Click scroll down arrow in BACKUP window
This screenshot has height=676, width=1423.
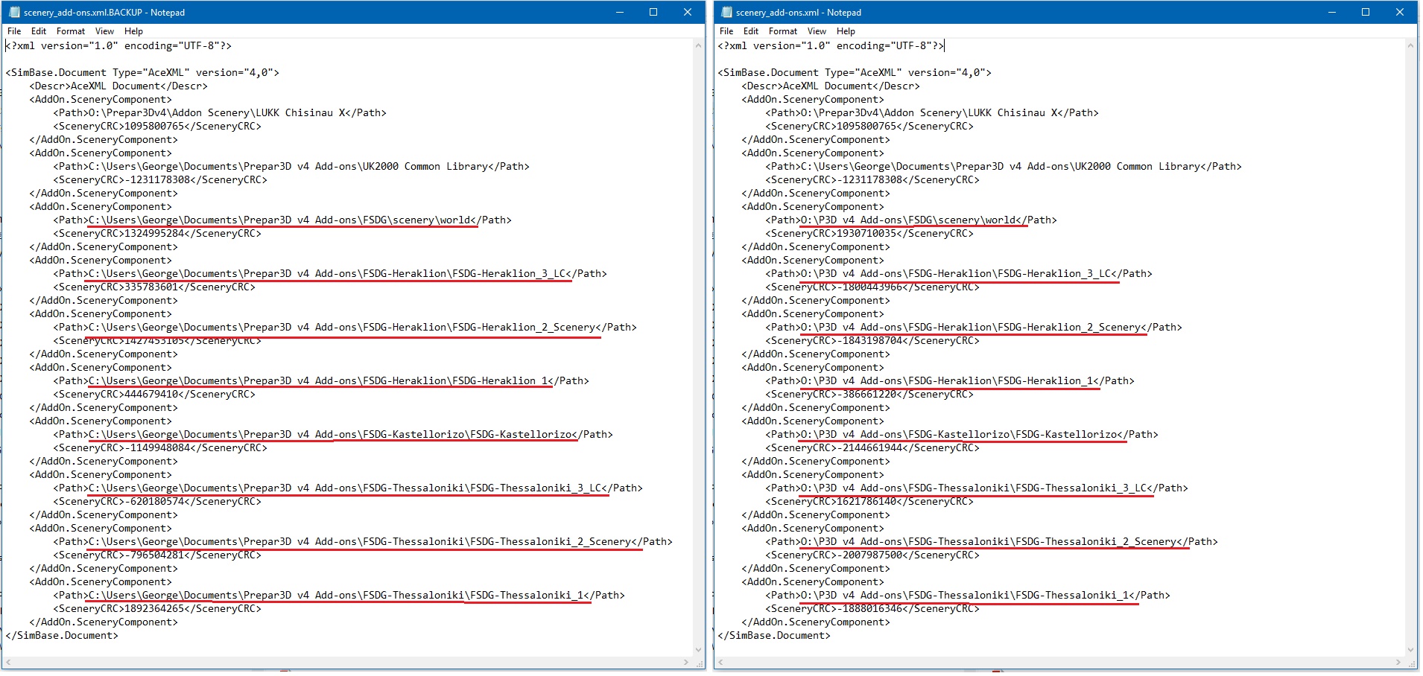(698, 650)
